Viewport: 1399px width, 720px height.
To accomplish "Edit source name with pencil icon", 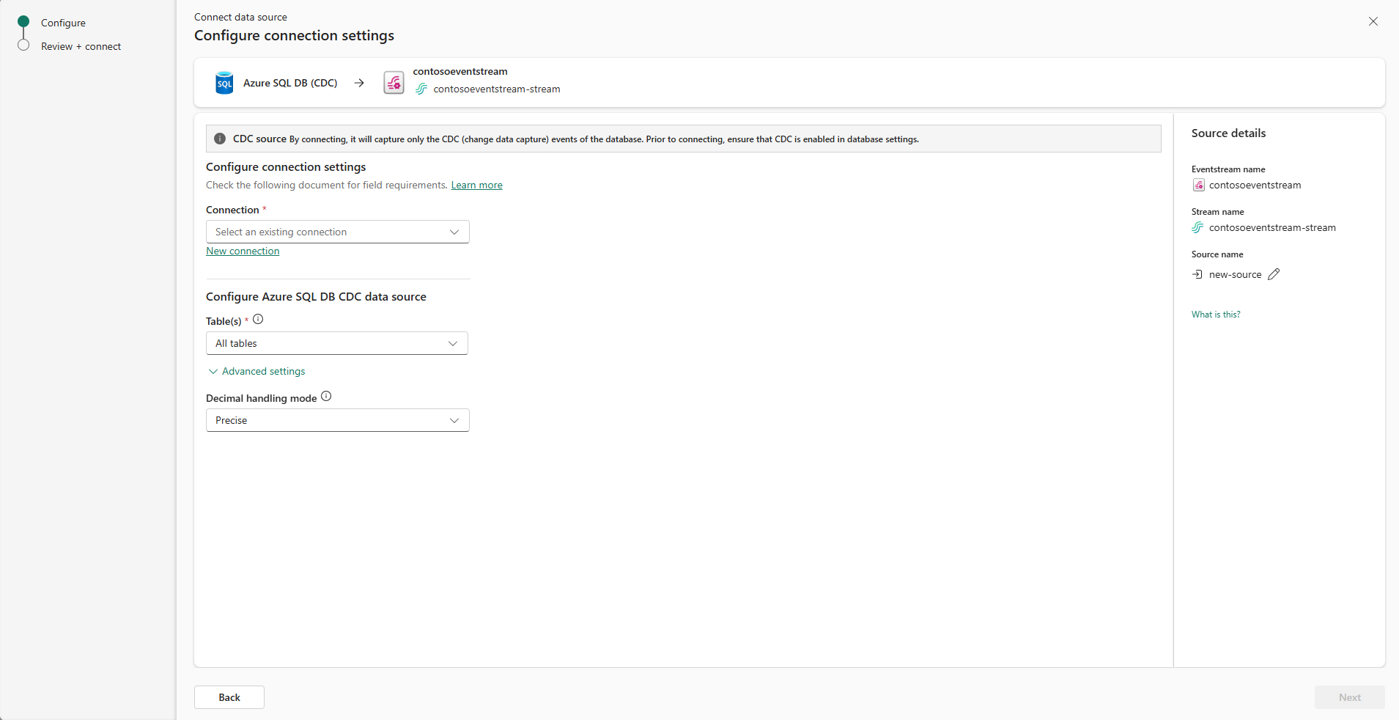I will [1274, 274].
